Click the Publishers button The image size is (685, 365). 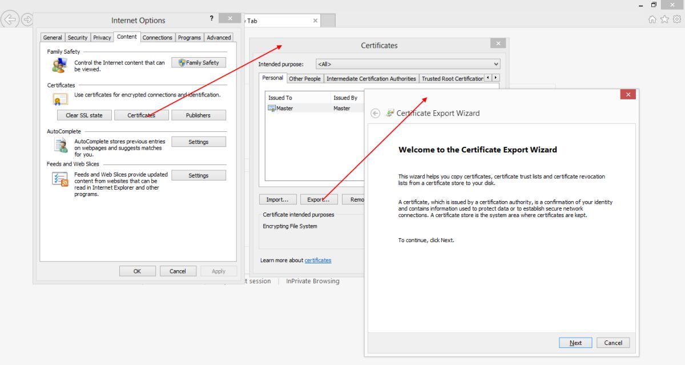pyautogui.click(x=199, y=115)
